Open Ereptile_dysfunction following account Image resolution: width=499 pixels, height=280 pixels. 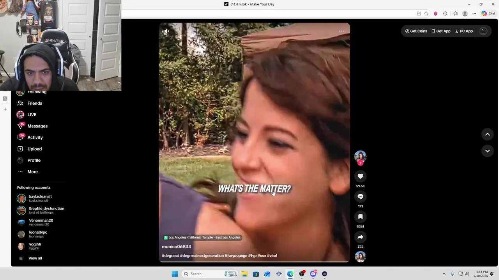41,210
